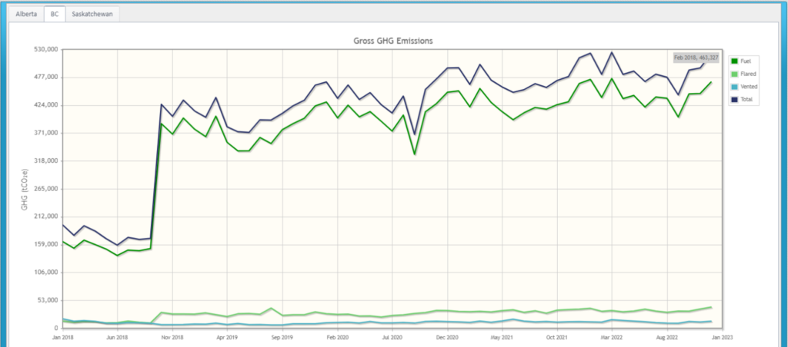The image size is (788, 347).
Task: Click the Gross GHG Emissions chart title
Action: point(393,40)
